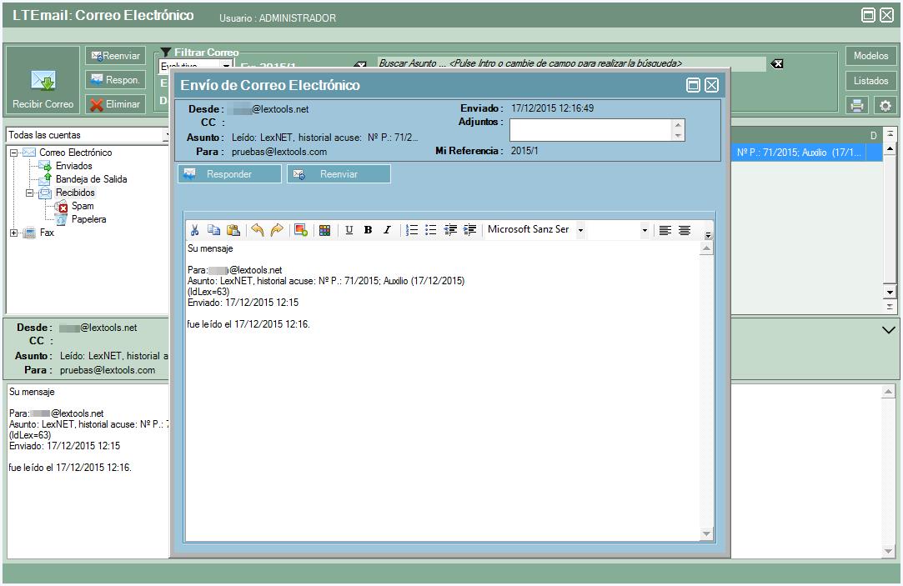Collapse the Recibidos folder node
The image size is (903, 586).
[x=30, y=193]
